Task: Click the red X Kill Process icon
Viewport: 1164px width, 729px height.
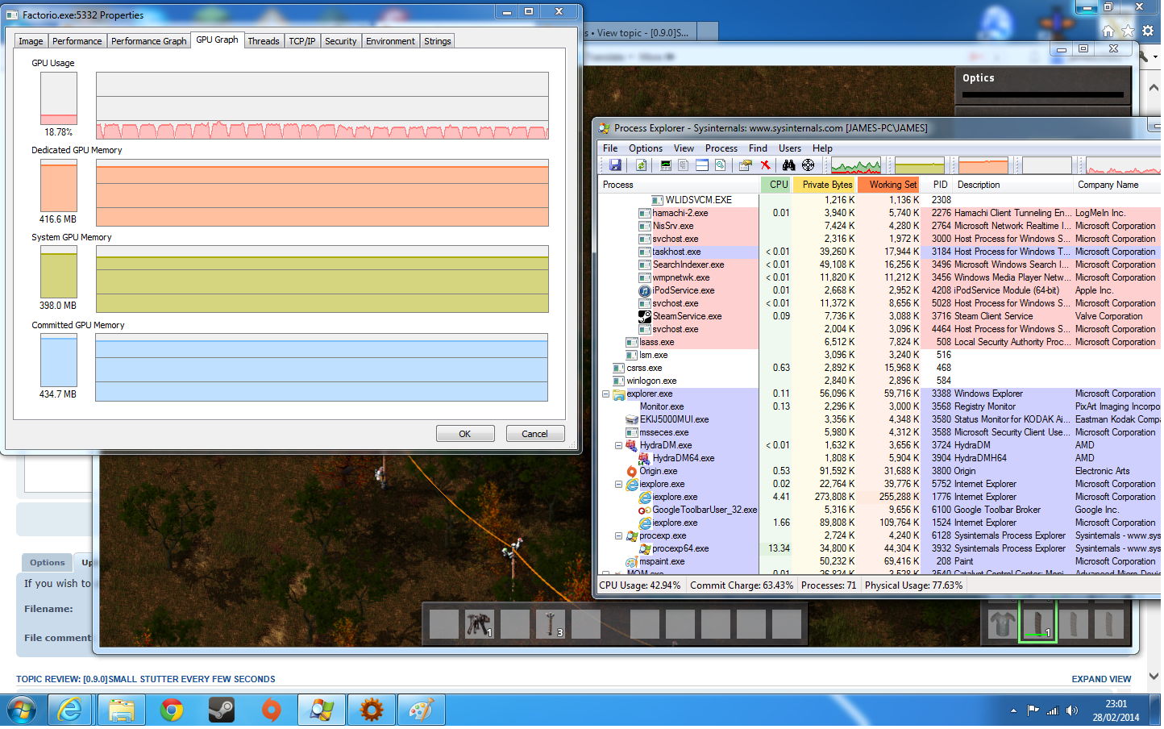Action: (766, 165)
